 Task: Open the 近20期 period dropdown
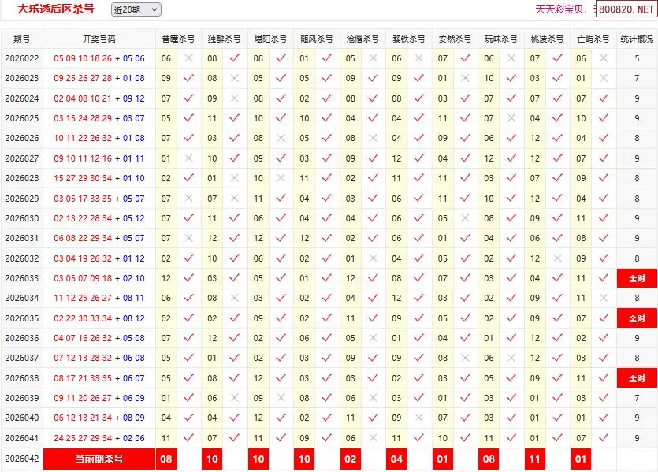pos(135,9)
